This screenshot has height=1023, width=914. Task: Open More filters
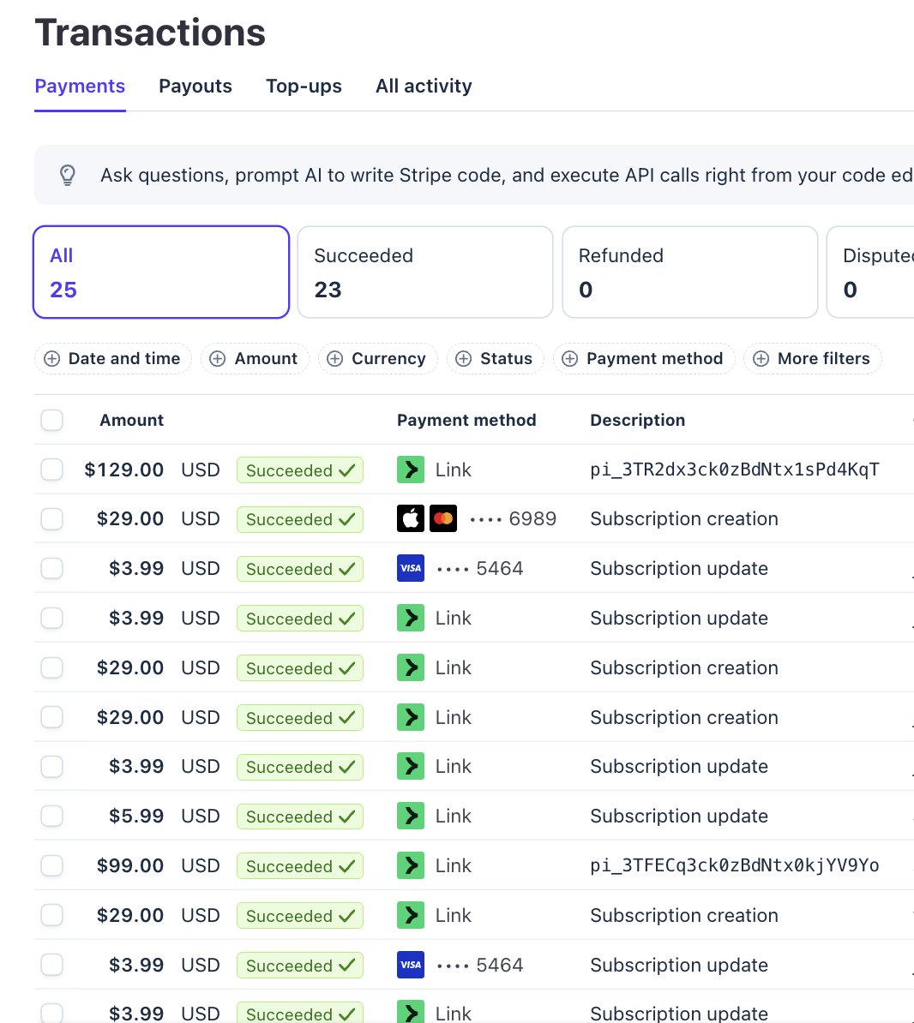[813, 359]
